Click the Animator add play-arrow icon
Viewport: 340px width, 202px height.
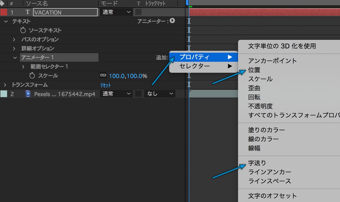tap(172, 21)
